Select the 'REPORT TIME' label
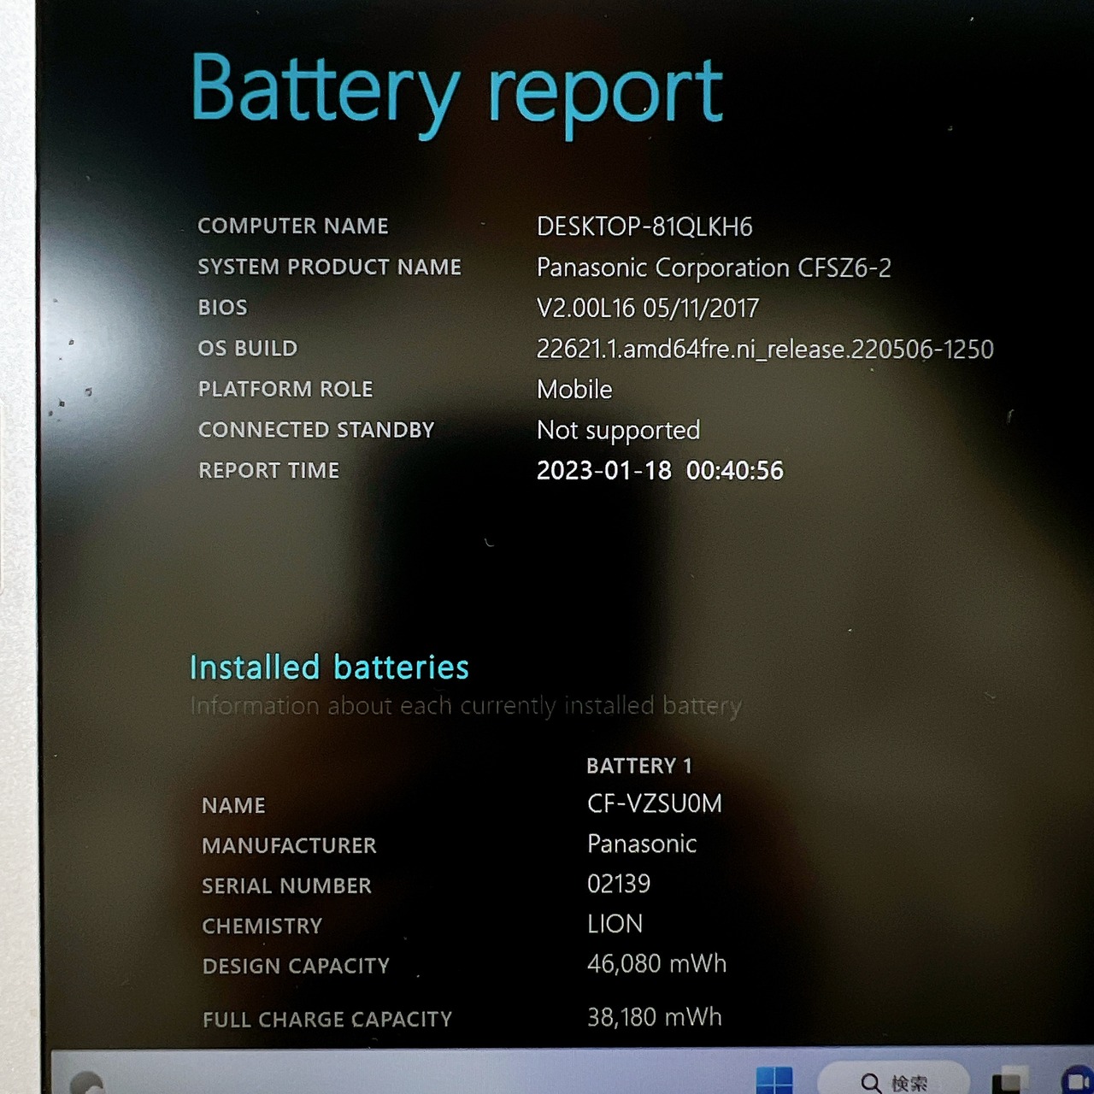The width and height of the screenshot is (1094, 1094). pos(269,470)
